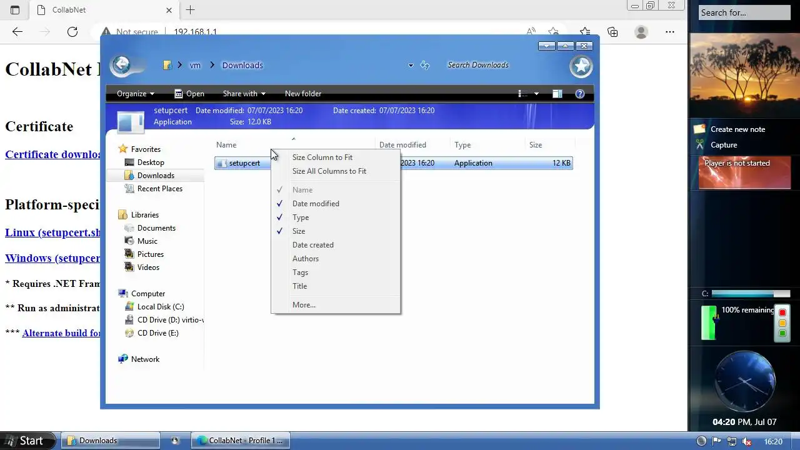800x450 pixels.
Task: Click the network tray icon
Action: (x=732, y=441)
